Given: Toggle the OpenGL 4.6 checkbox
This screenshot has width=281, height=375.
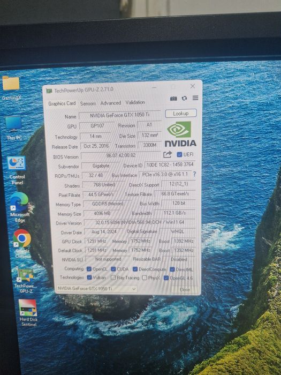Looking at the screenshot, I should pos(166,278).
